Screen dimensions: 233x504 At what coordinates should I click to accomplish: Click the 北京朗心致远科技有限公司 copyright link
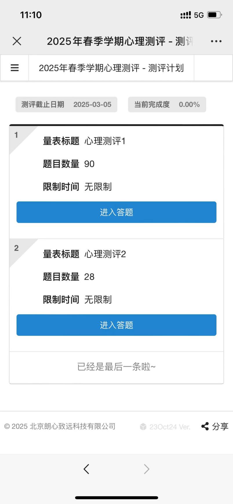pyautogui.click(x=72, y=426)
